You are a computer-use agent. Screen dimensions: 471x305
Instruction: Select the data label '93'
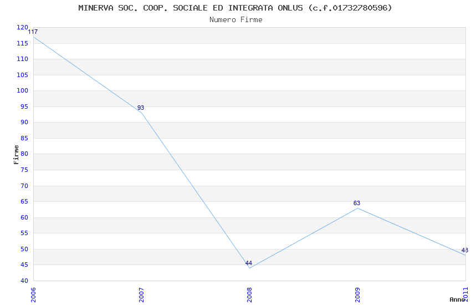point(141,108)
